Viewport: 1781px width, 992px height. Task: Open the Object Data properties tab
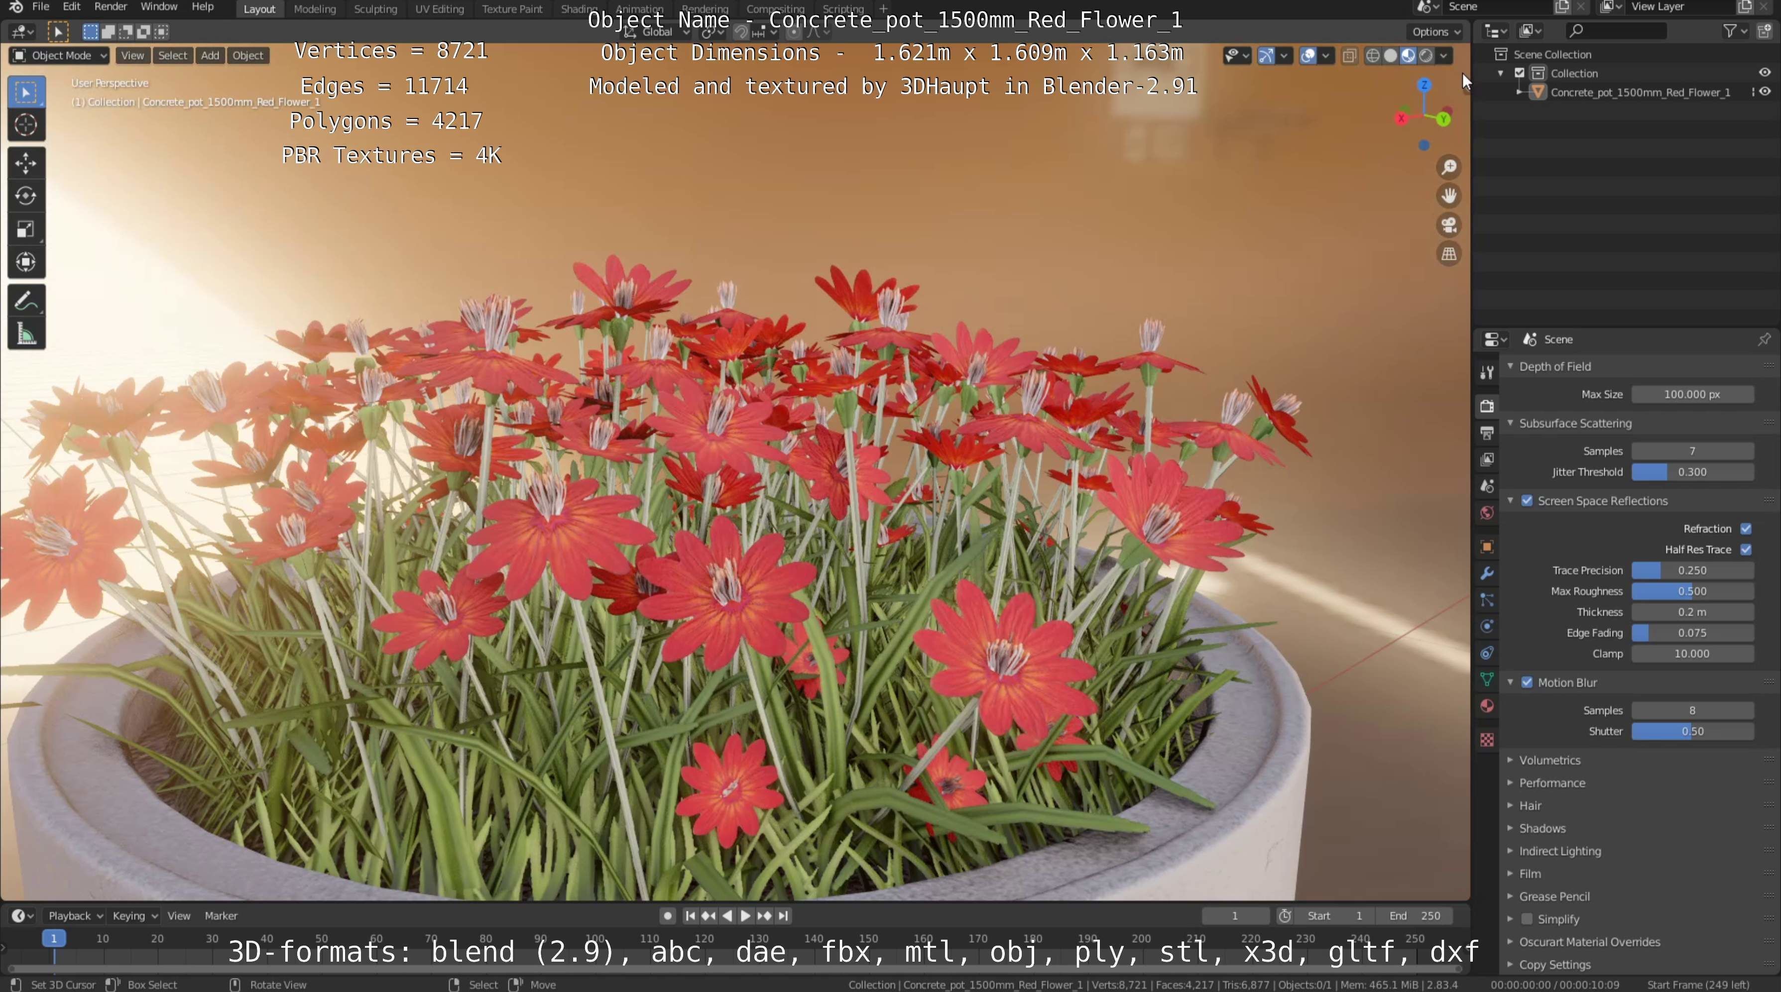[x=1487, y=679]
